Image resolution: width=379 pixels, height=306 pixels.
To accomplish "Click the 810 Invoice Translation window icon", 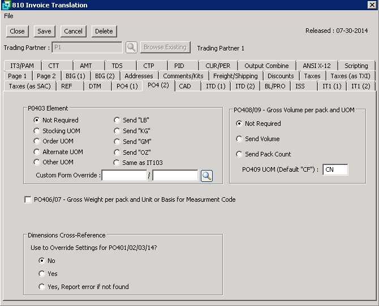I will click(x=5, y=5).
